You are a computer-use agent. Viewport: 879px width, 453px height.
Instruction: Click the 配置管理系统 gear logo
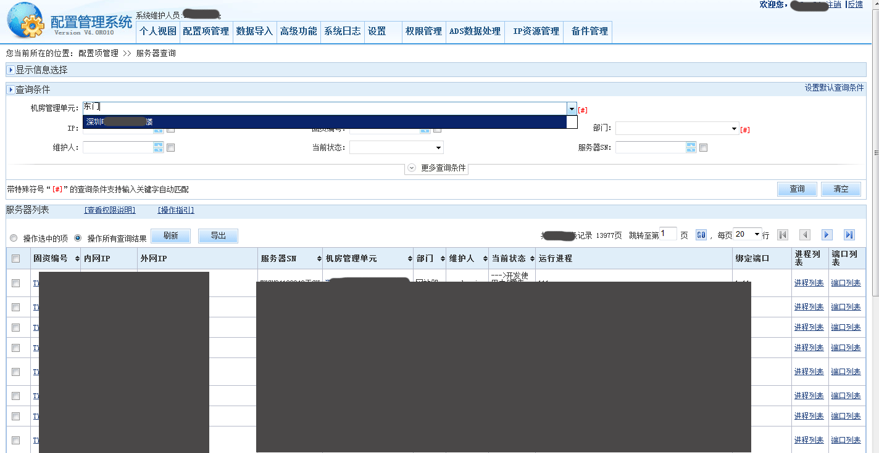26,22
